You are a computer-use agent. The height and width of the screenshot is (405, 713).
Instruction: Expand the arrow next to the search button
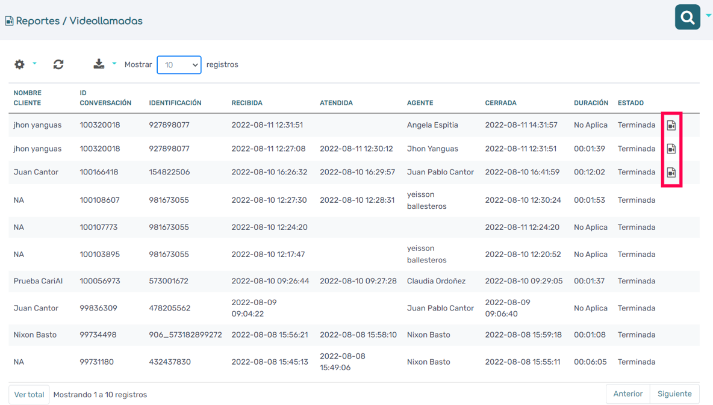coord(708,16)
